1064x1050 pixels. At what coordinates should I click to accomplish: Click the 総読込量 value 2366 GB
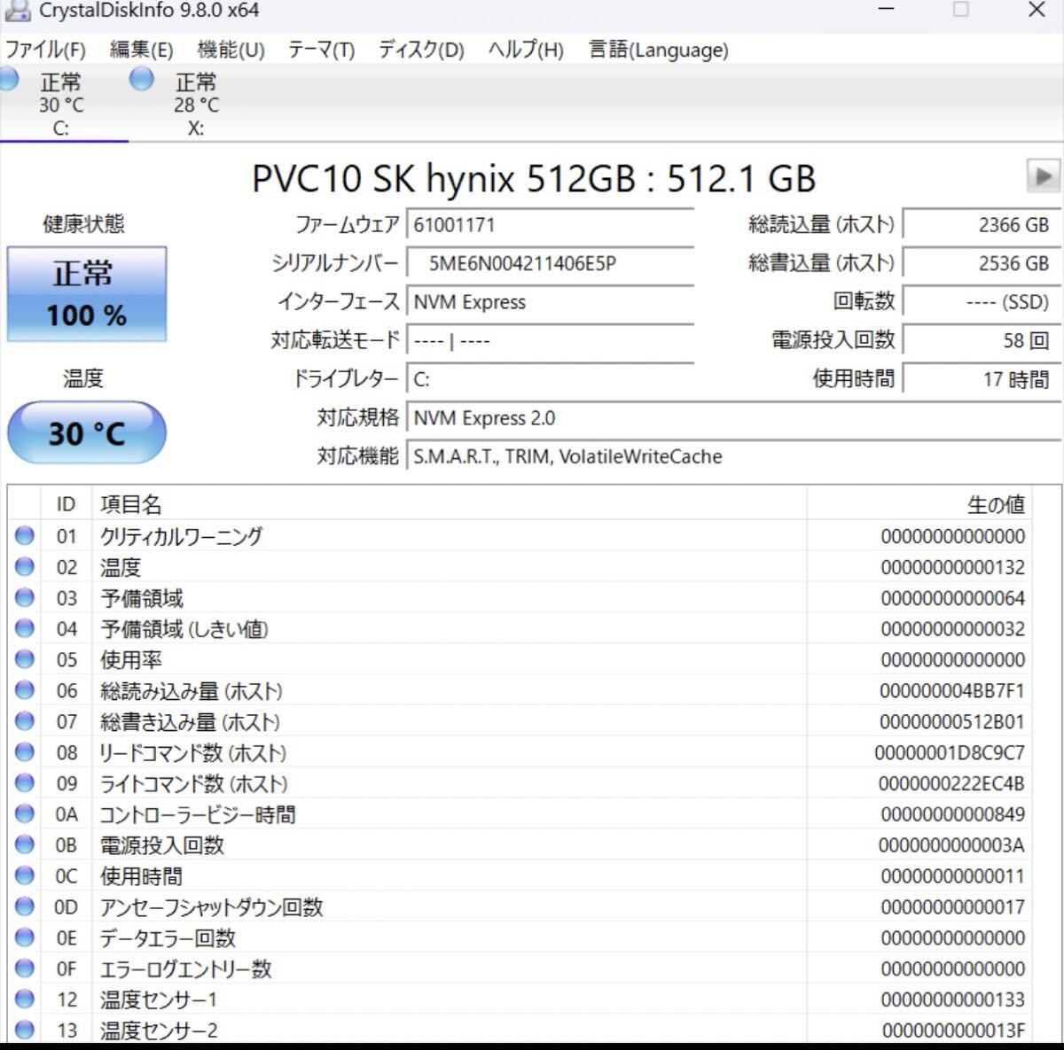point(982,225)
